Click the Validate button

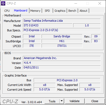point(75,101)
